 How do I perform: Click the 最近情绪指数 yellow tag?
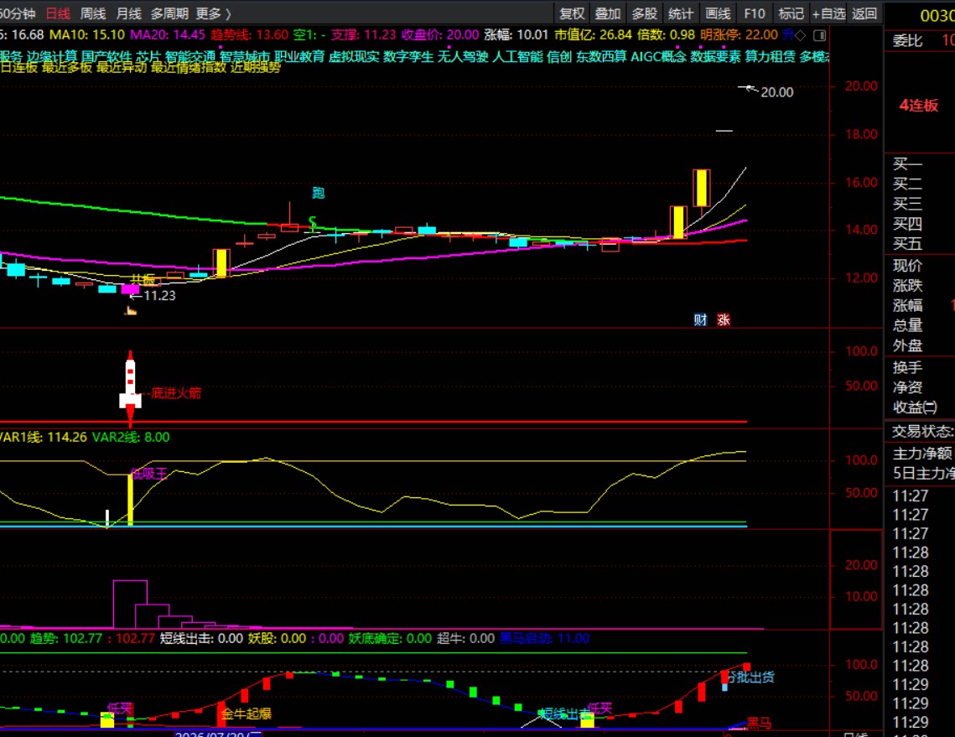188,68
